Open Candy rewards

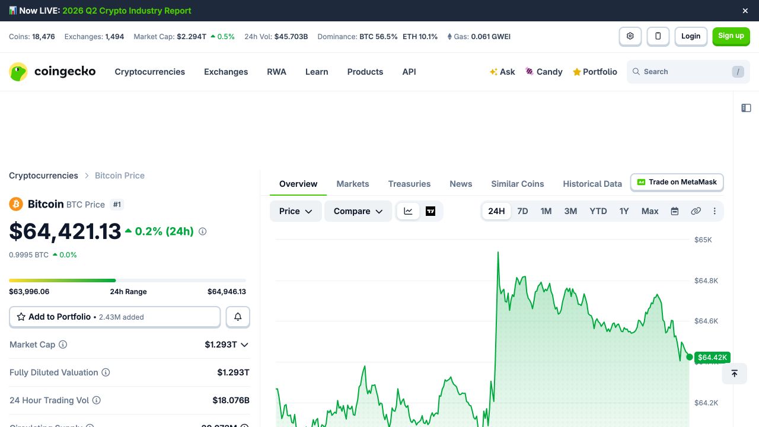point(544,72)
